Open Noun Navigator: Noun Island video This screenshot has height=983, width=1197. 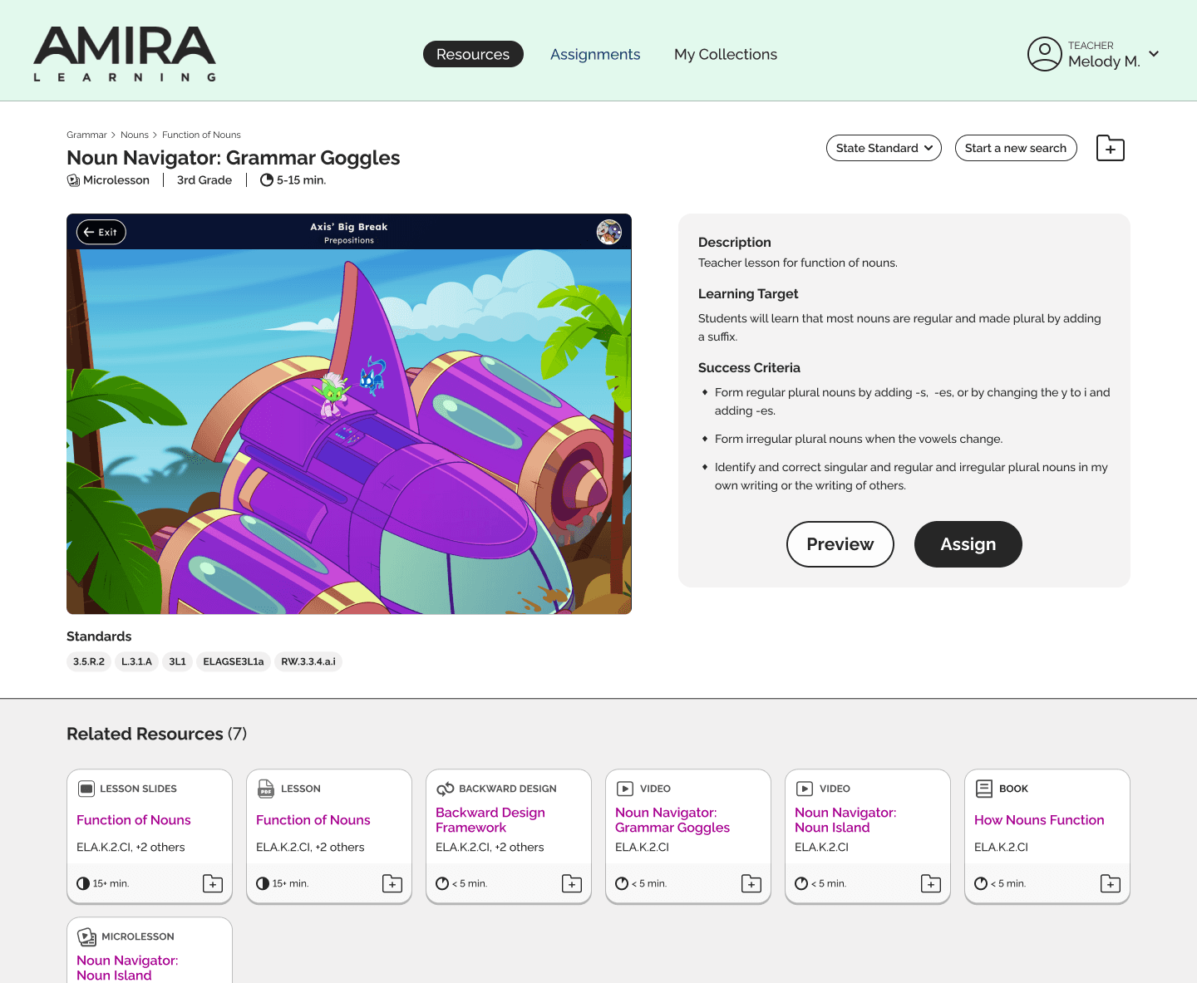(845, 819)
